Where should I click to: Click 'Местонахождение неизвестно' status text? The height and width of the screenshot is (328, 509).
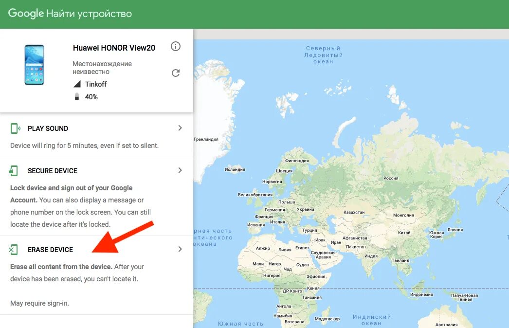click(102, 68)
